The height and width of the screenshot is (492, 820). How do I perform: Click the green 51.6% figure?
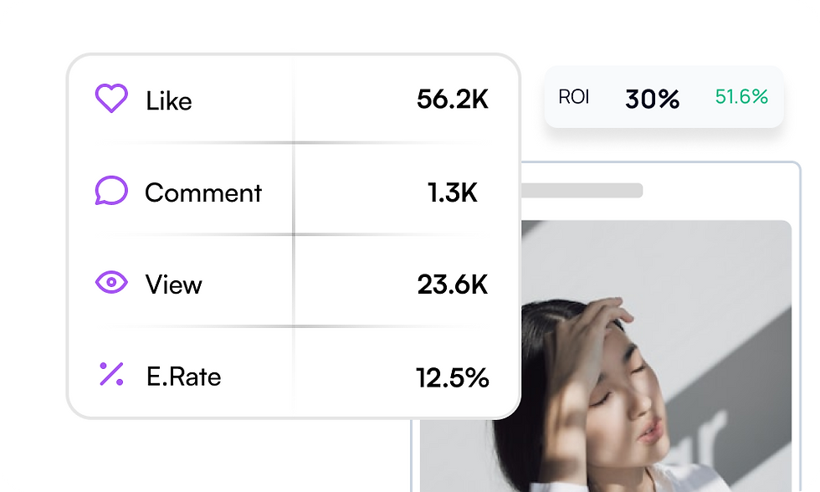741,97
